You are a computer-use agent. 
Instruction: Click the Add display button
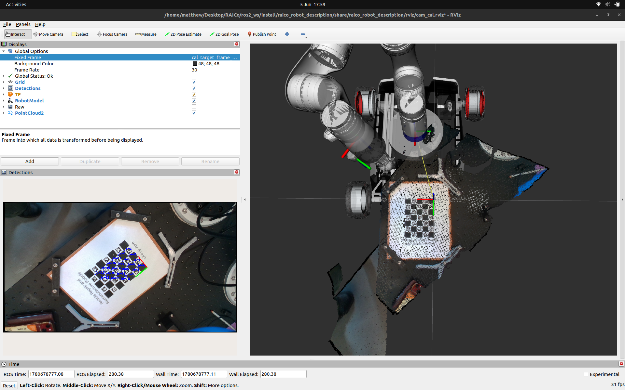[30, 161]
